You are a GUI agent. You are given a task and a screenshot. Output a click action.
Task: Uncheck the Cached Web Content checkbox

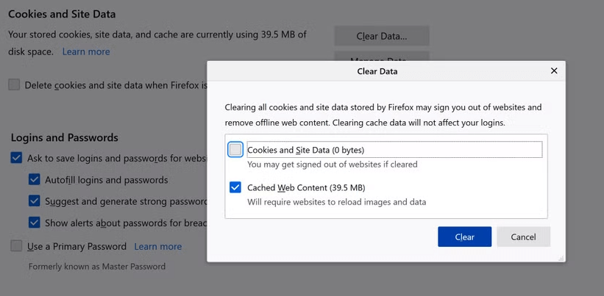pos(235,187)
